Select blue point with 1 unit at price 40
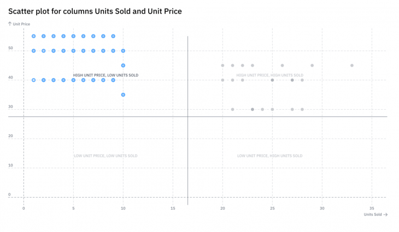Viewport: 399px width, 232px height. tap(33, 80)
